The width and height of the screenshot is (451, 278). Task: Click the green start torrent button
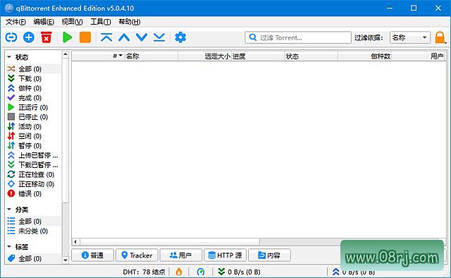click(68, 37)
